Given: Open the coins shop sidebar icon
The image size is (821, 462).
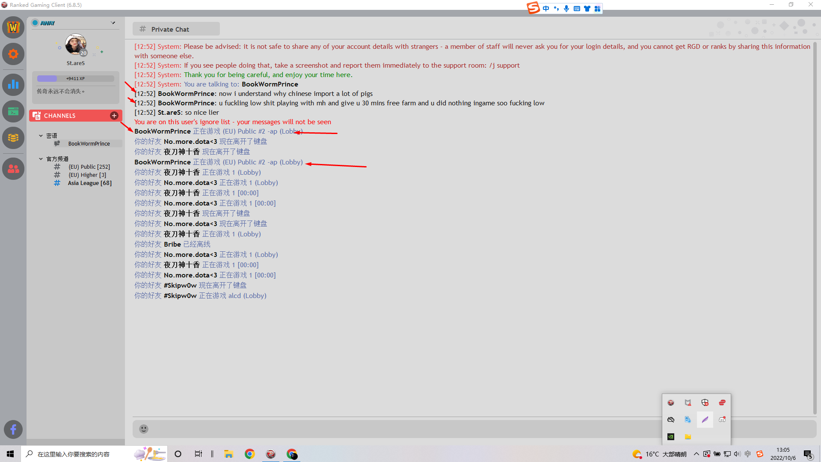Looking at the screenshot, I should tap(13, 138).
